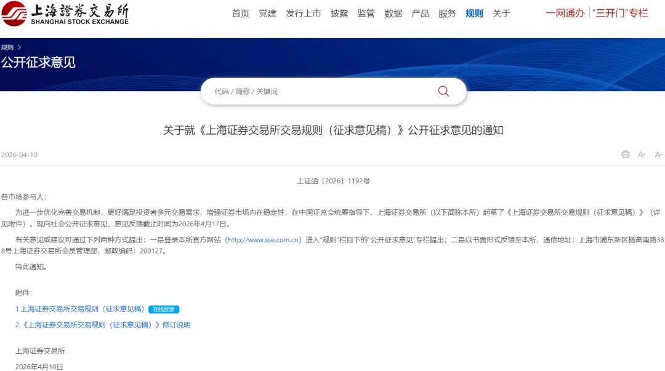Open the 产品 navigation section
The width and height of the screenshot is (665, 371).
pos(420,13)
